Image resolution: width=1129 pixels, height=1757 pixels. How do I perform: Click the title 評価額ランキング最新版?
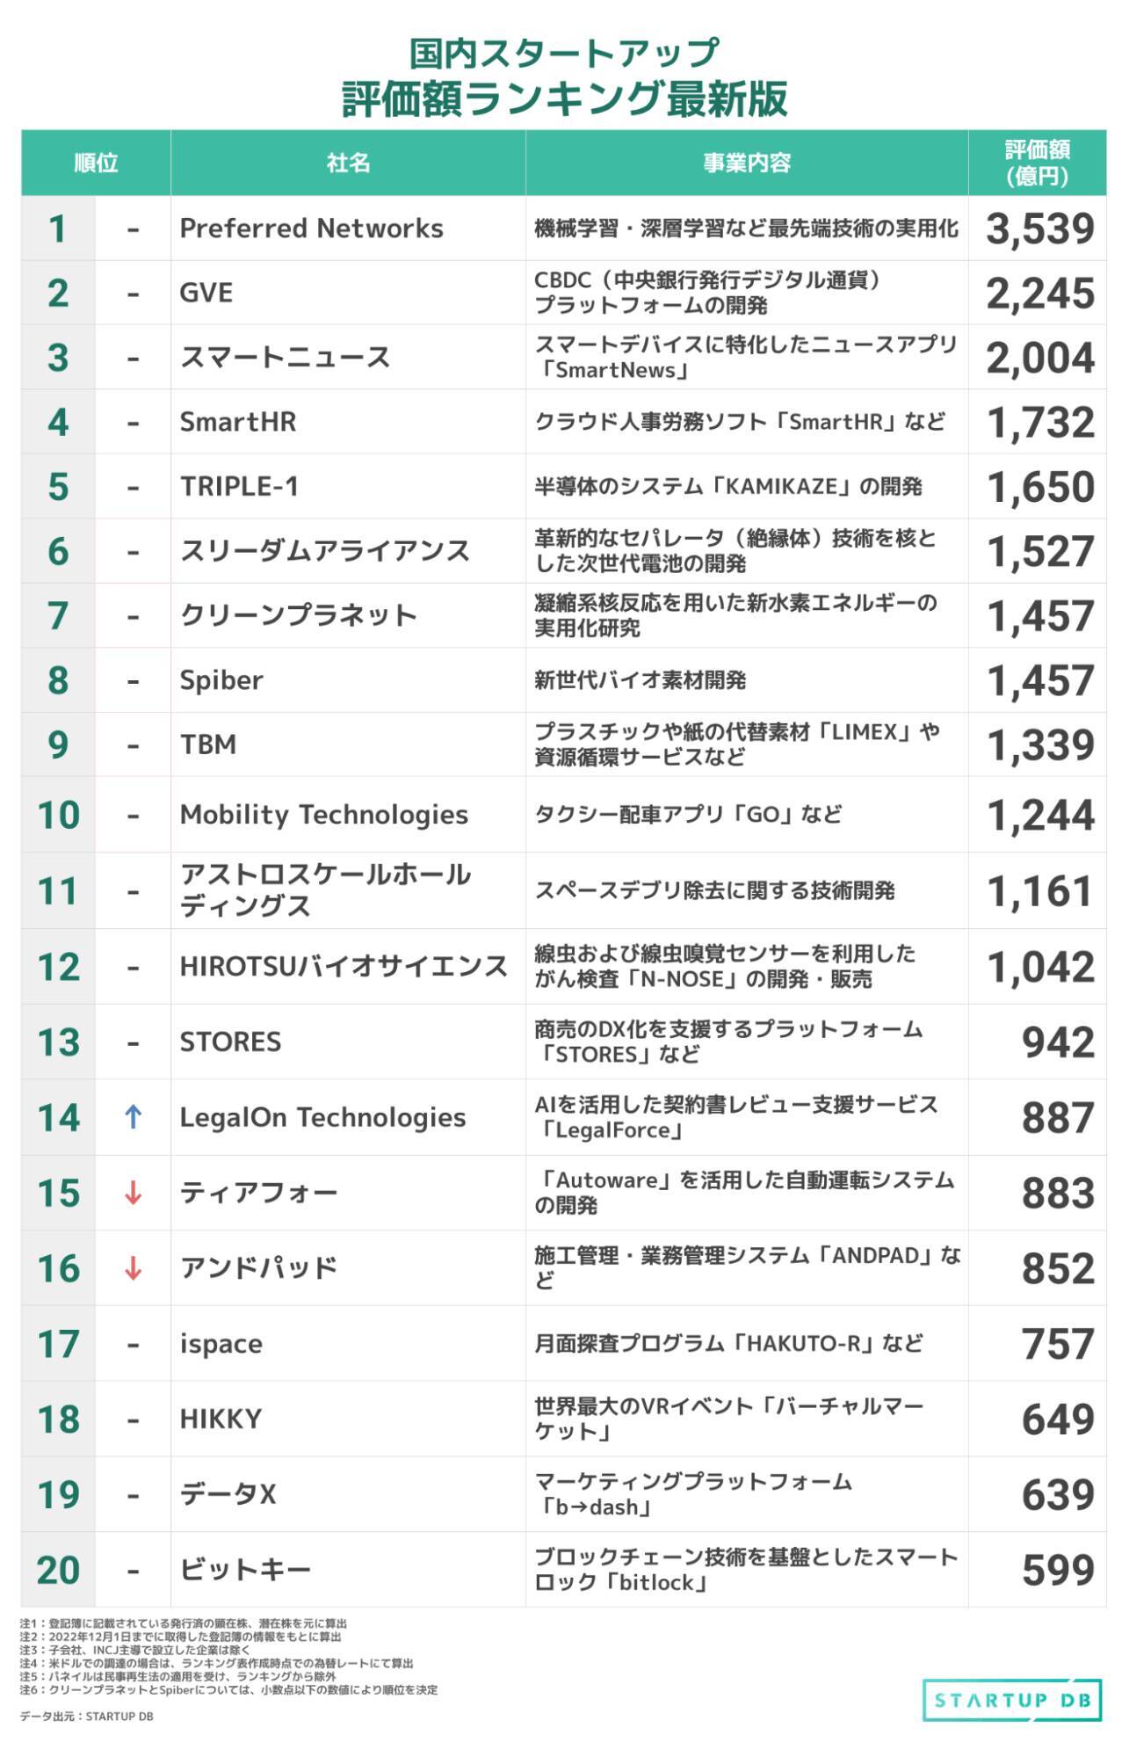[x=564, y=98]
